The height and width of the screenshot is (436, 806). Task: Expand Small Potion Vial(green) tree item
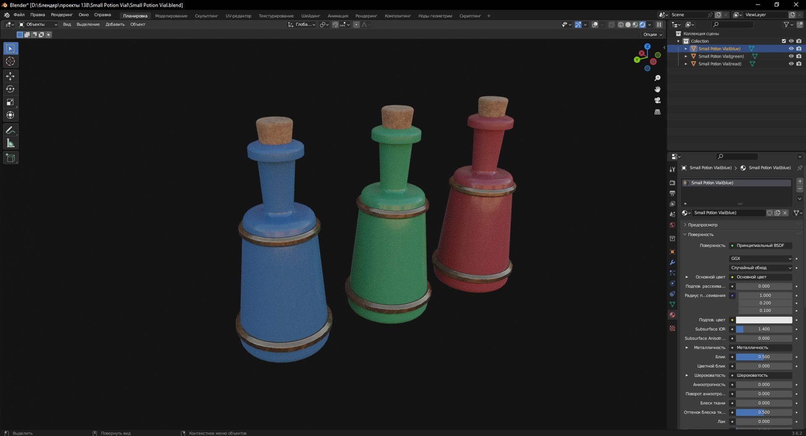686,56
